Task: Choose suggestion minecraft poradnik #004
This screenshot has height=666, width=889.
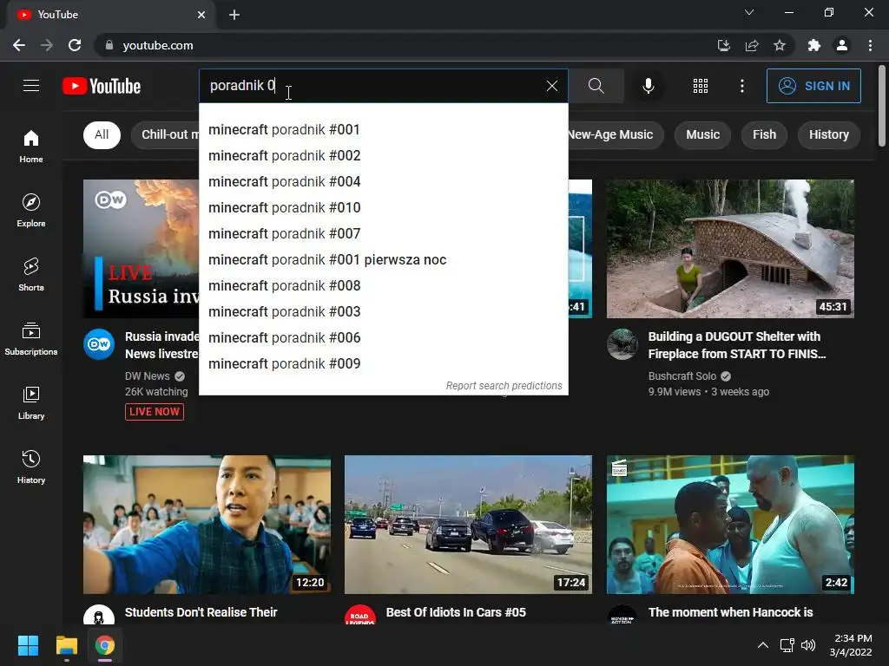Action: tap(383, 182)
